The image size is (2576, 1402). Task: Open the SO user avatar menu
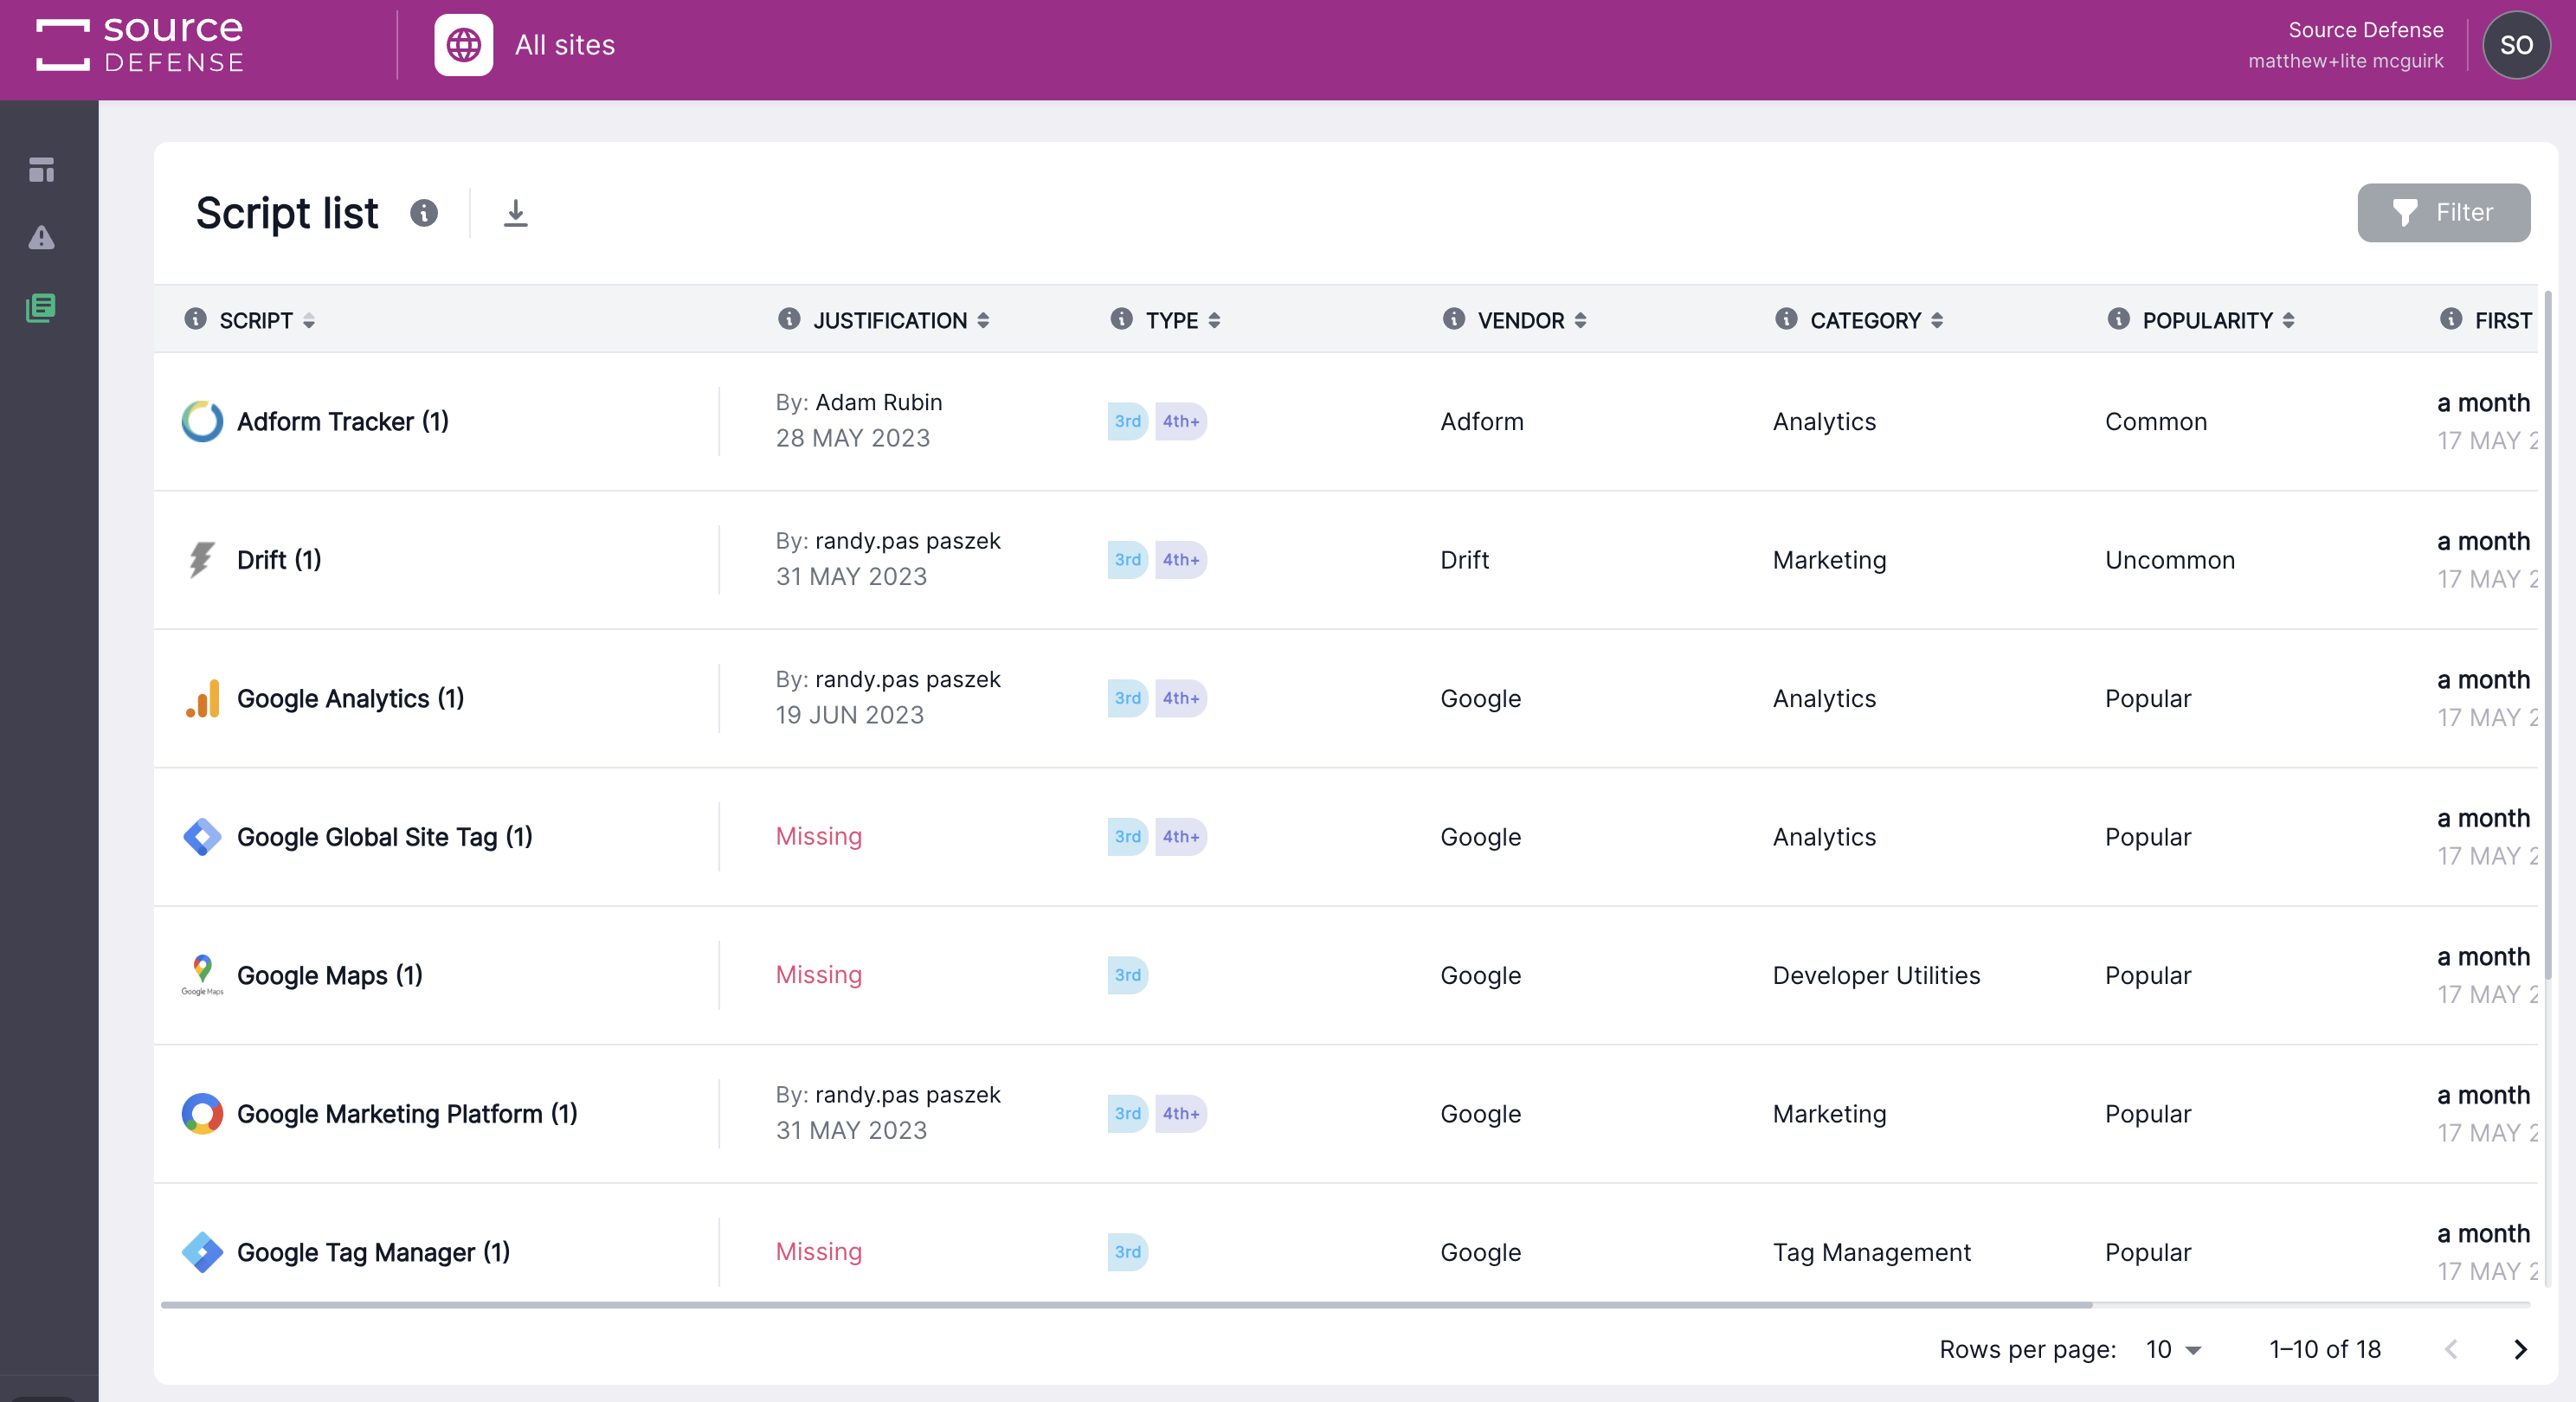[2516, 45]
